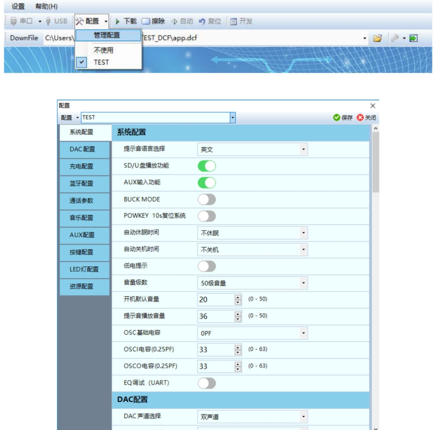Expand the serial port dropdown arrow

[40, 22]
